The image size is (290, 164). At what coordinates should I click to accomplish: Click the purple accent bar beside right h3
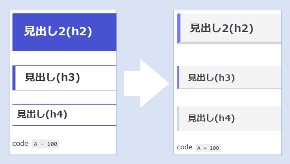click(x=178, y=77)
